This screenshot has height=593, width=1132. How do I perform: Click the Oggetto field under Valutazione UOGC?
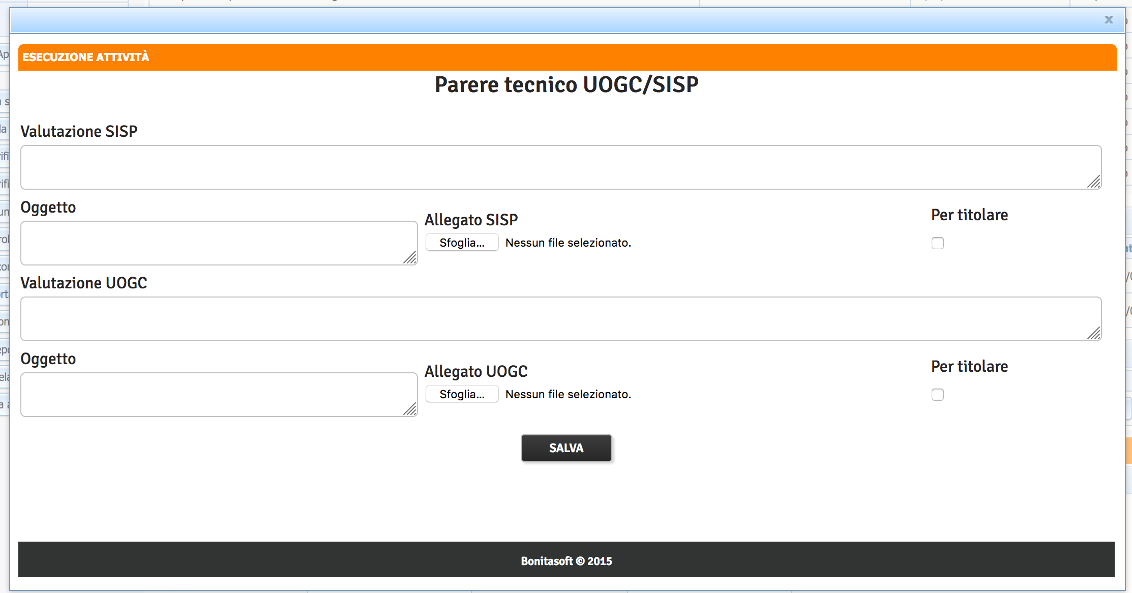pyautogui.click(x=219, y=395)
